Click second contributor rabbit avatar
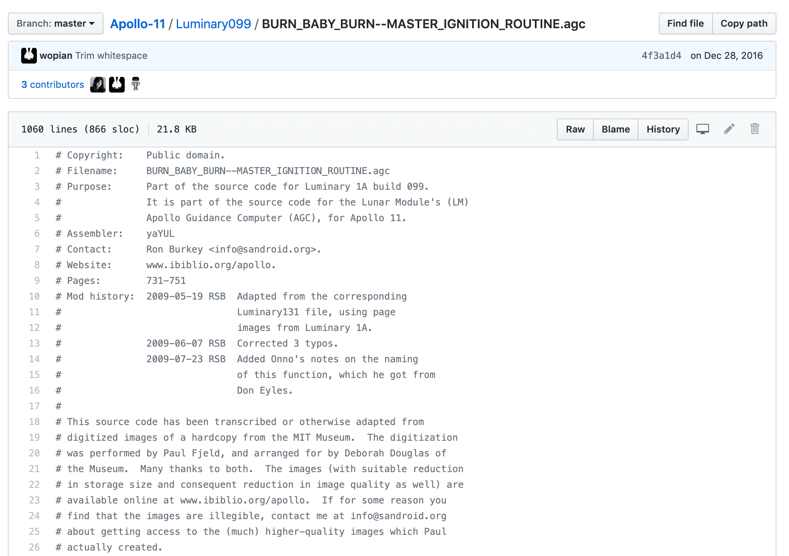789x556 pixels. [x=117, y=85]
